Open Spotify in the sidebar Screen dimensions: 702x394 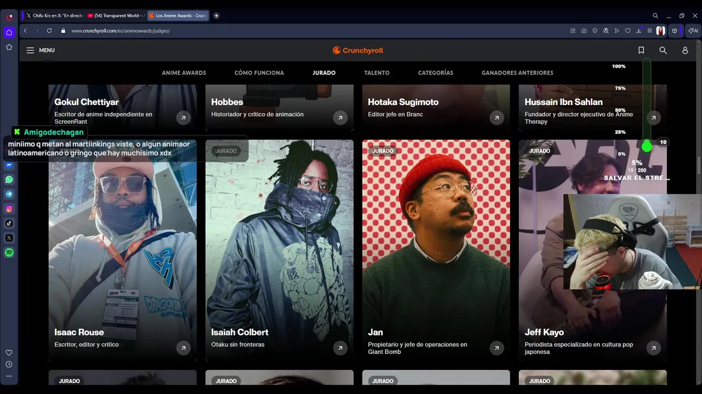(x=9, y=253)
